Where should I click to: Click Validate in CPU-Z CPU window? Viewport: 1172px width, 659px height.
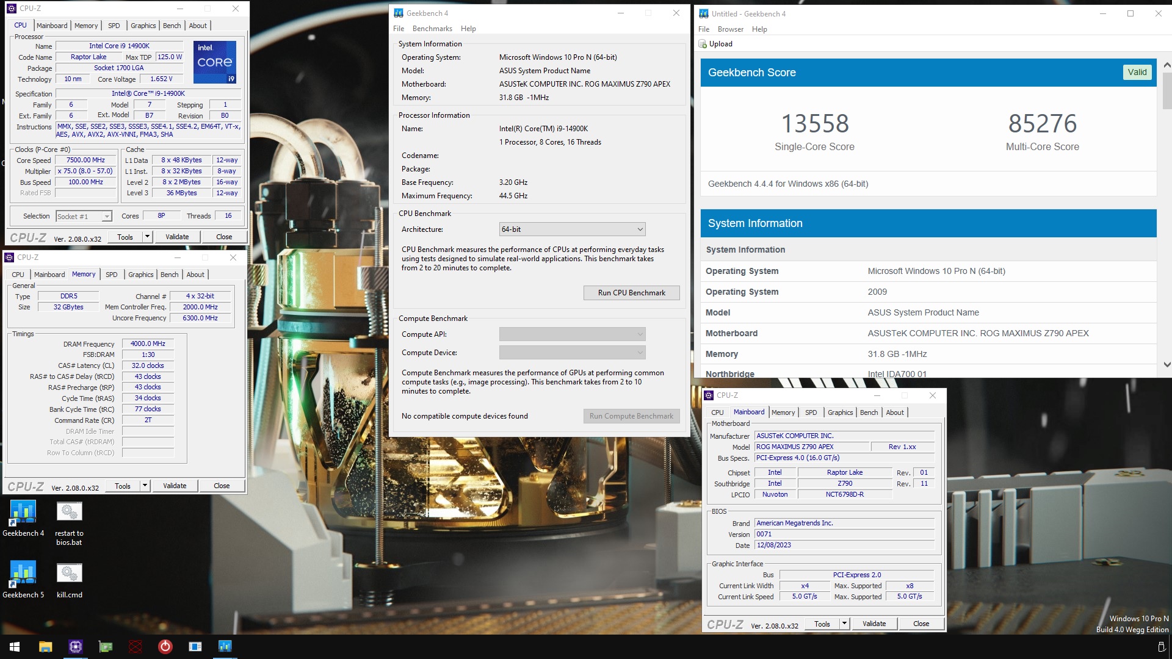pyautogui.click(x=177, y=237)
